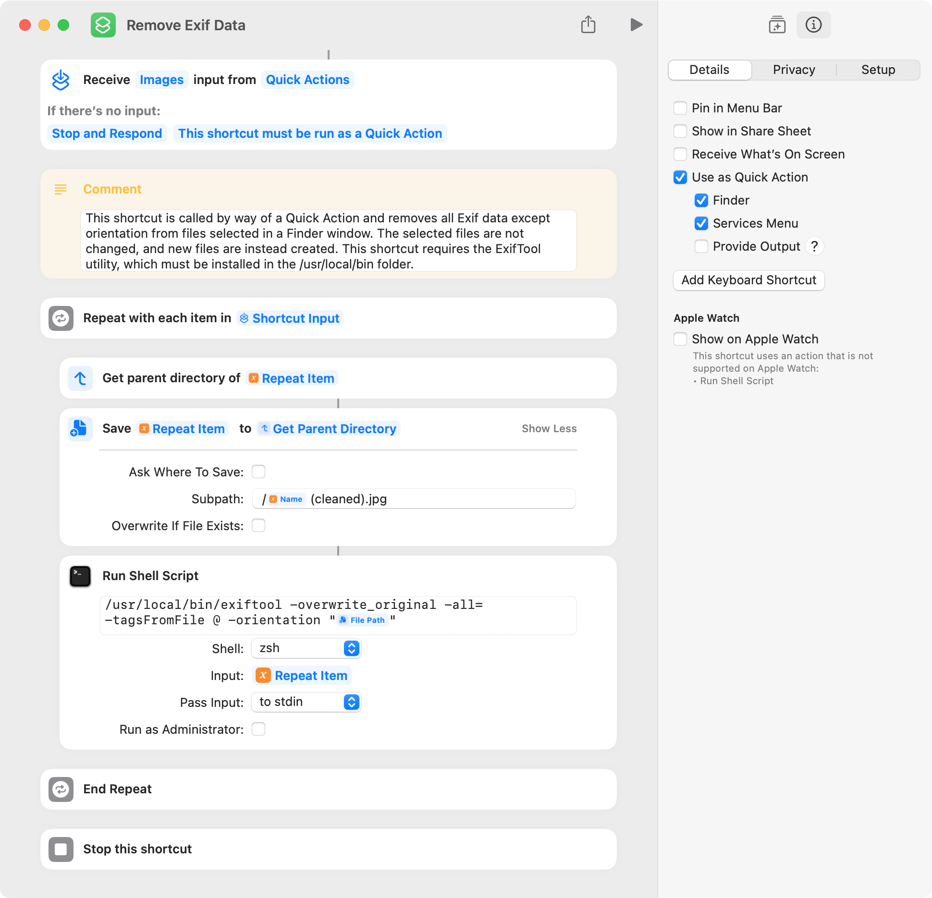Click the Get parent directory arrow icon
The image size is (932, 898).
(80, 378)
